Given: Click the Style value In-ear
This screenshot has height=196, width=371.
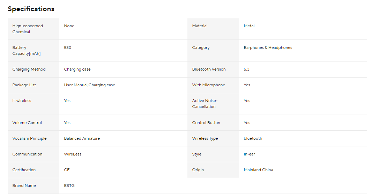Looking at the screenshot, I should [x=250, y=154].
